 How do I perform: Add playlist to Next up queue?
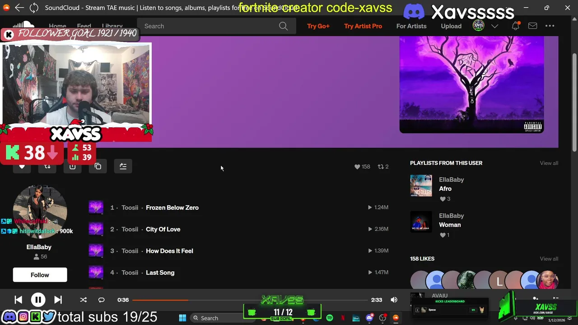pos(123,167)
